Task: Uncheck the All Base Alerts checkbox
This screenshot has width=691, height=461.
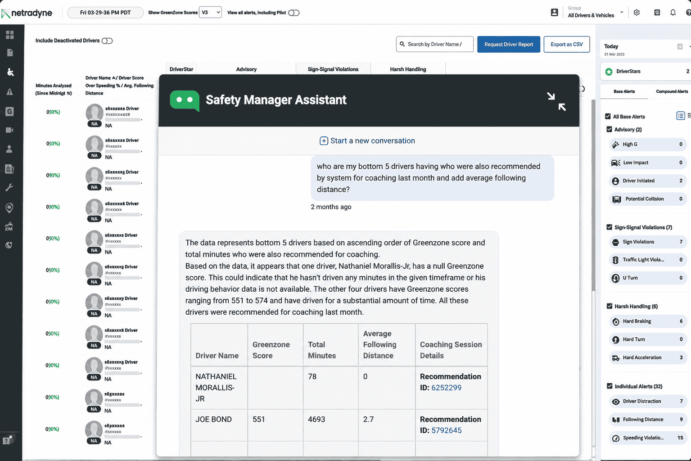Action: click(608, 116)
